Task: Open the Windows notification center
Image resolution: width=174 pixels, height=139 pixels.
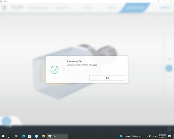Action: pyautogui.click(x=169, y=136)
